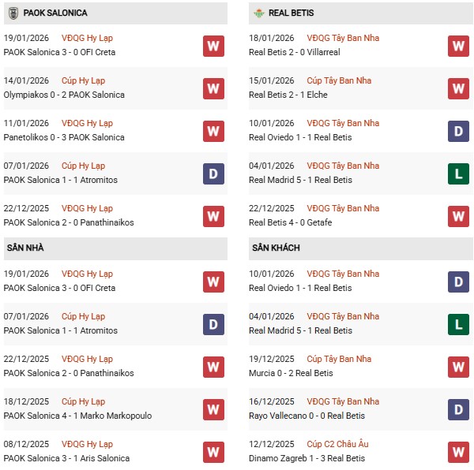Click the W badge for PAOK 4-1 Marko Markopoulo
Screen dimensions: 474x470
(213, 409)
